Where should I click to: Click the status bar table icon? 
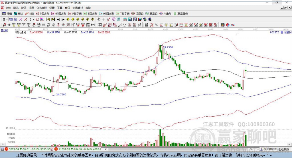pyautogui.click(x=2, y=149)
